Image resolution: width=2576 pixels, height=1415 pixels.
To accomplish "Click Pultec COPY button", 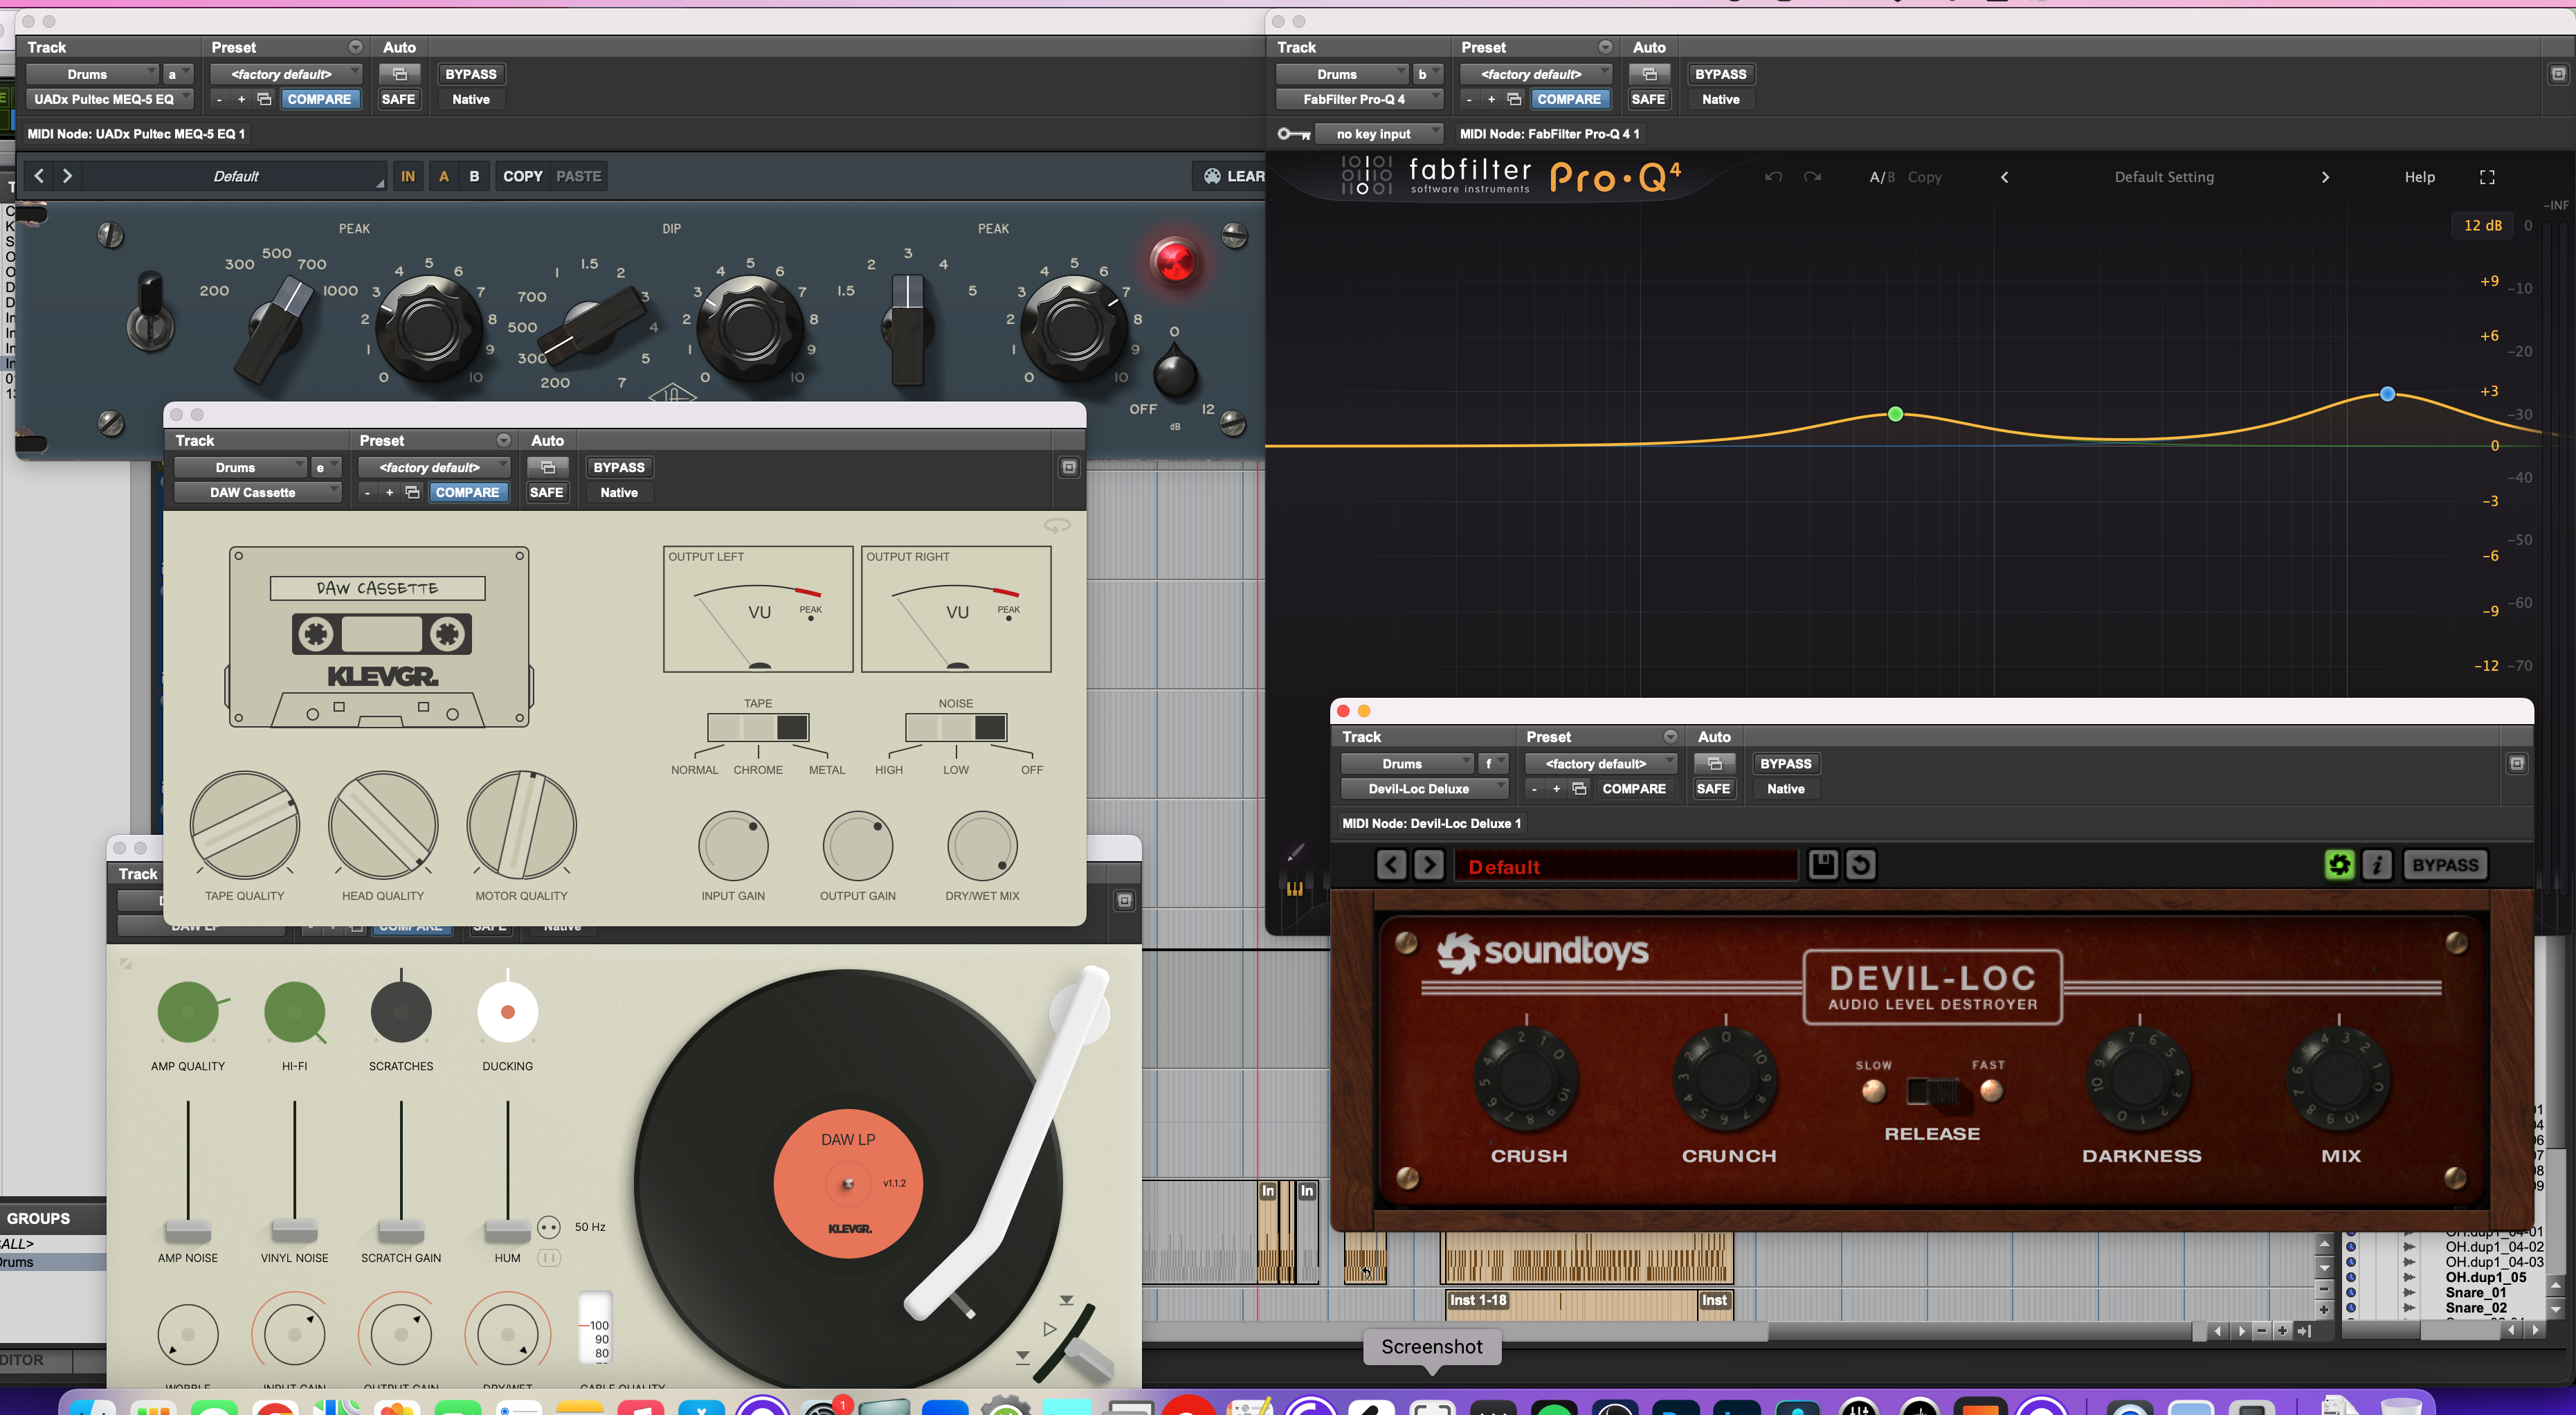I will coord(522,176).
